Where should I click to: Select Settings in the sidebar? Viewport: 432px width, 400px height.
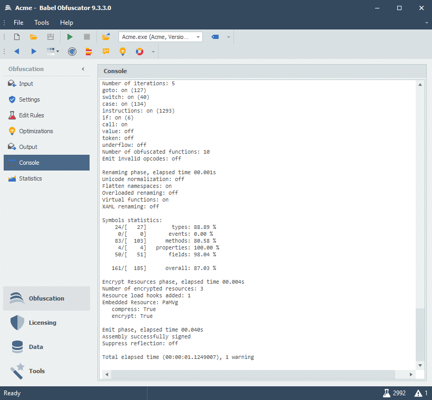coord(46,99)
